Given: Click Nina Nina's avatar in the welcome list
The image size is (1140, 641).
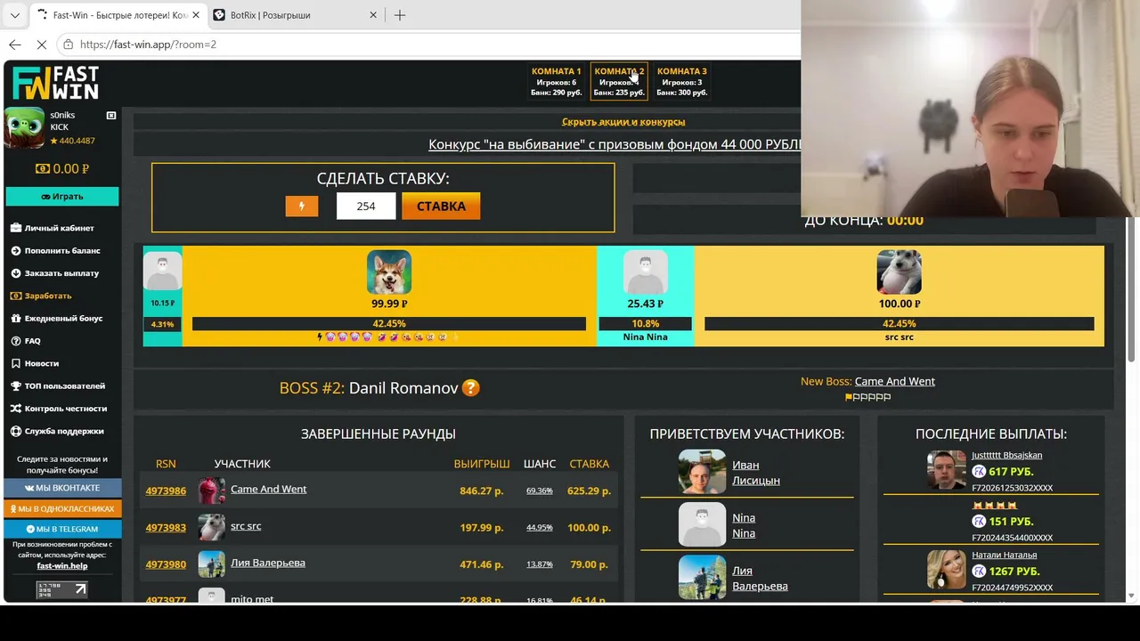Looking at the screenshot, I should (x=702, y=524).
